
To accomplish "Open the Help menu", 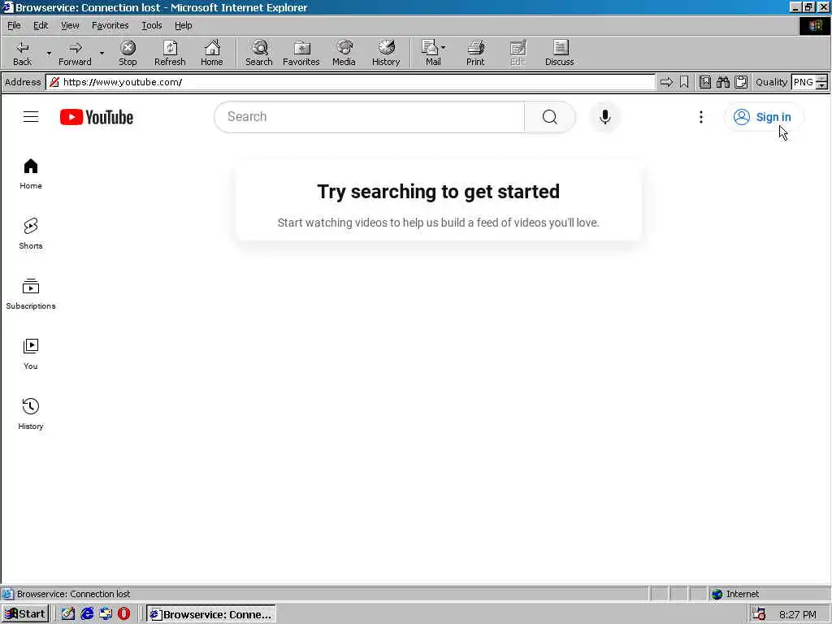I will point(183,25).
